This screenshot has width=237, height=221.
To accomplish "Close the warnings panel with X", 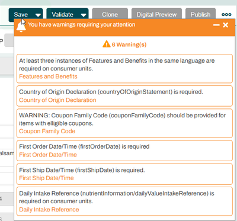I will (x=226, y=25).
